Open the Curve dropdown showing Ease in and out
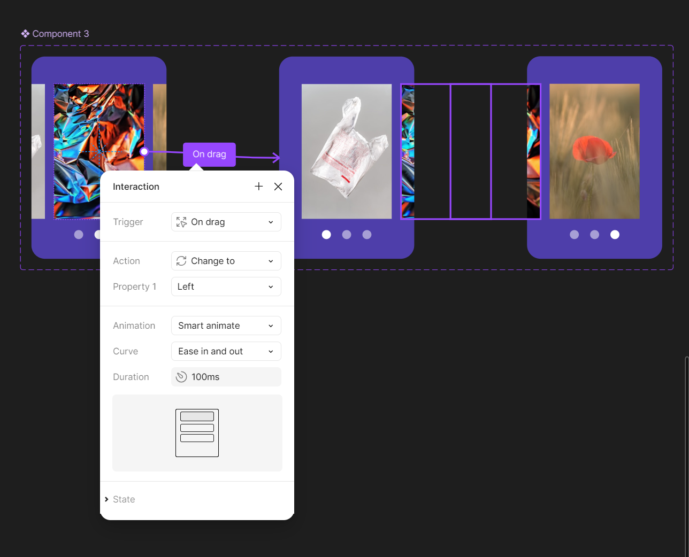 pyautogui.click(x=226, y=351)
